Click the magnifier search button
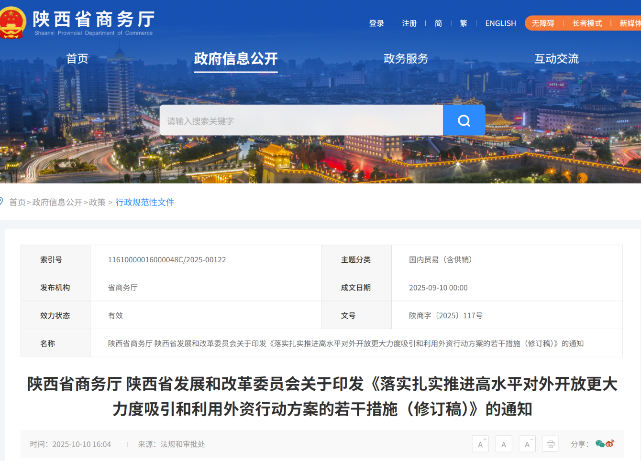The image size is (641, 461). [x=464, y=120]
